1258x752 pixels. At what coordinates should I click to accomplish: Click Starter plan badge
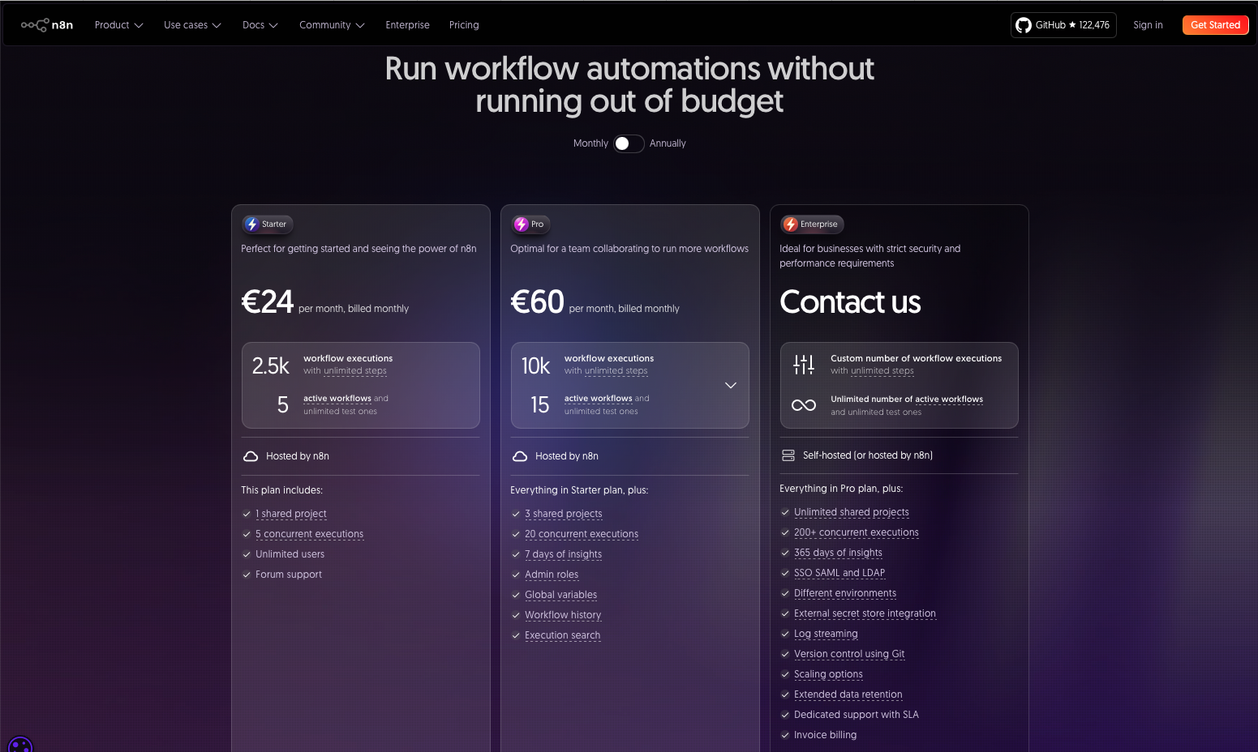(267, 224)
